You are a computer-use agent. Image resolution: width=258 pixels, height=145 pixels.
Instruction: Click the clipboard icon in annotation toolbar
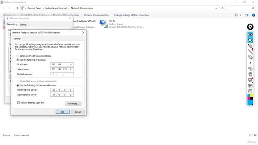pos(250,91)
